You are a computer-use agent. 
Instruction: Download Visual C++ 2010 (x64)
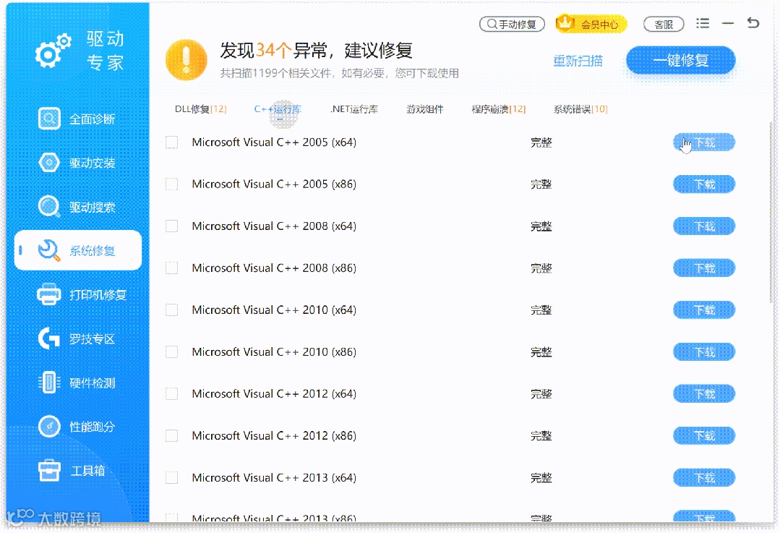coord(704,310)
